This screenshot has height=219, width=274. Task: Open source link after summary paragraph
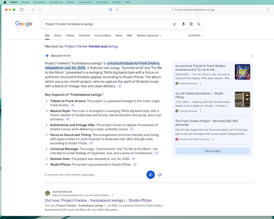click(120, 86)
